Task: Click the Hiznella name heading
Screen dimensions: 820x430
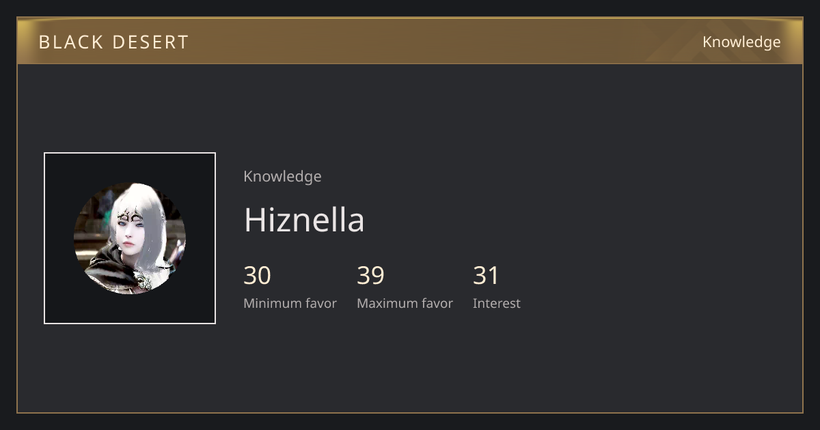Action: [x=304, y=220]
